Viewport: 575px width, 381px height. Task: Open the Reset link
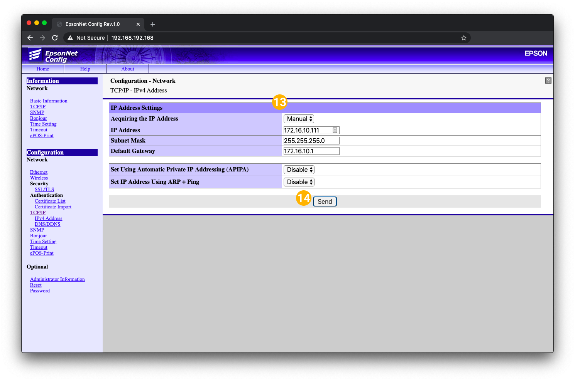[x=36, y=285]
